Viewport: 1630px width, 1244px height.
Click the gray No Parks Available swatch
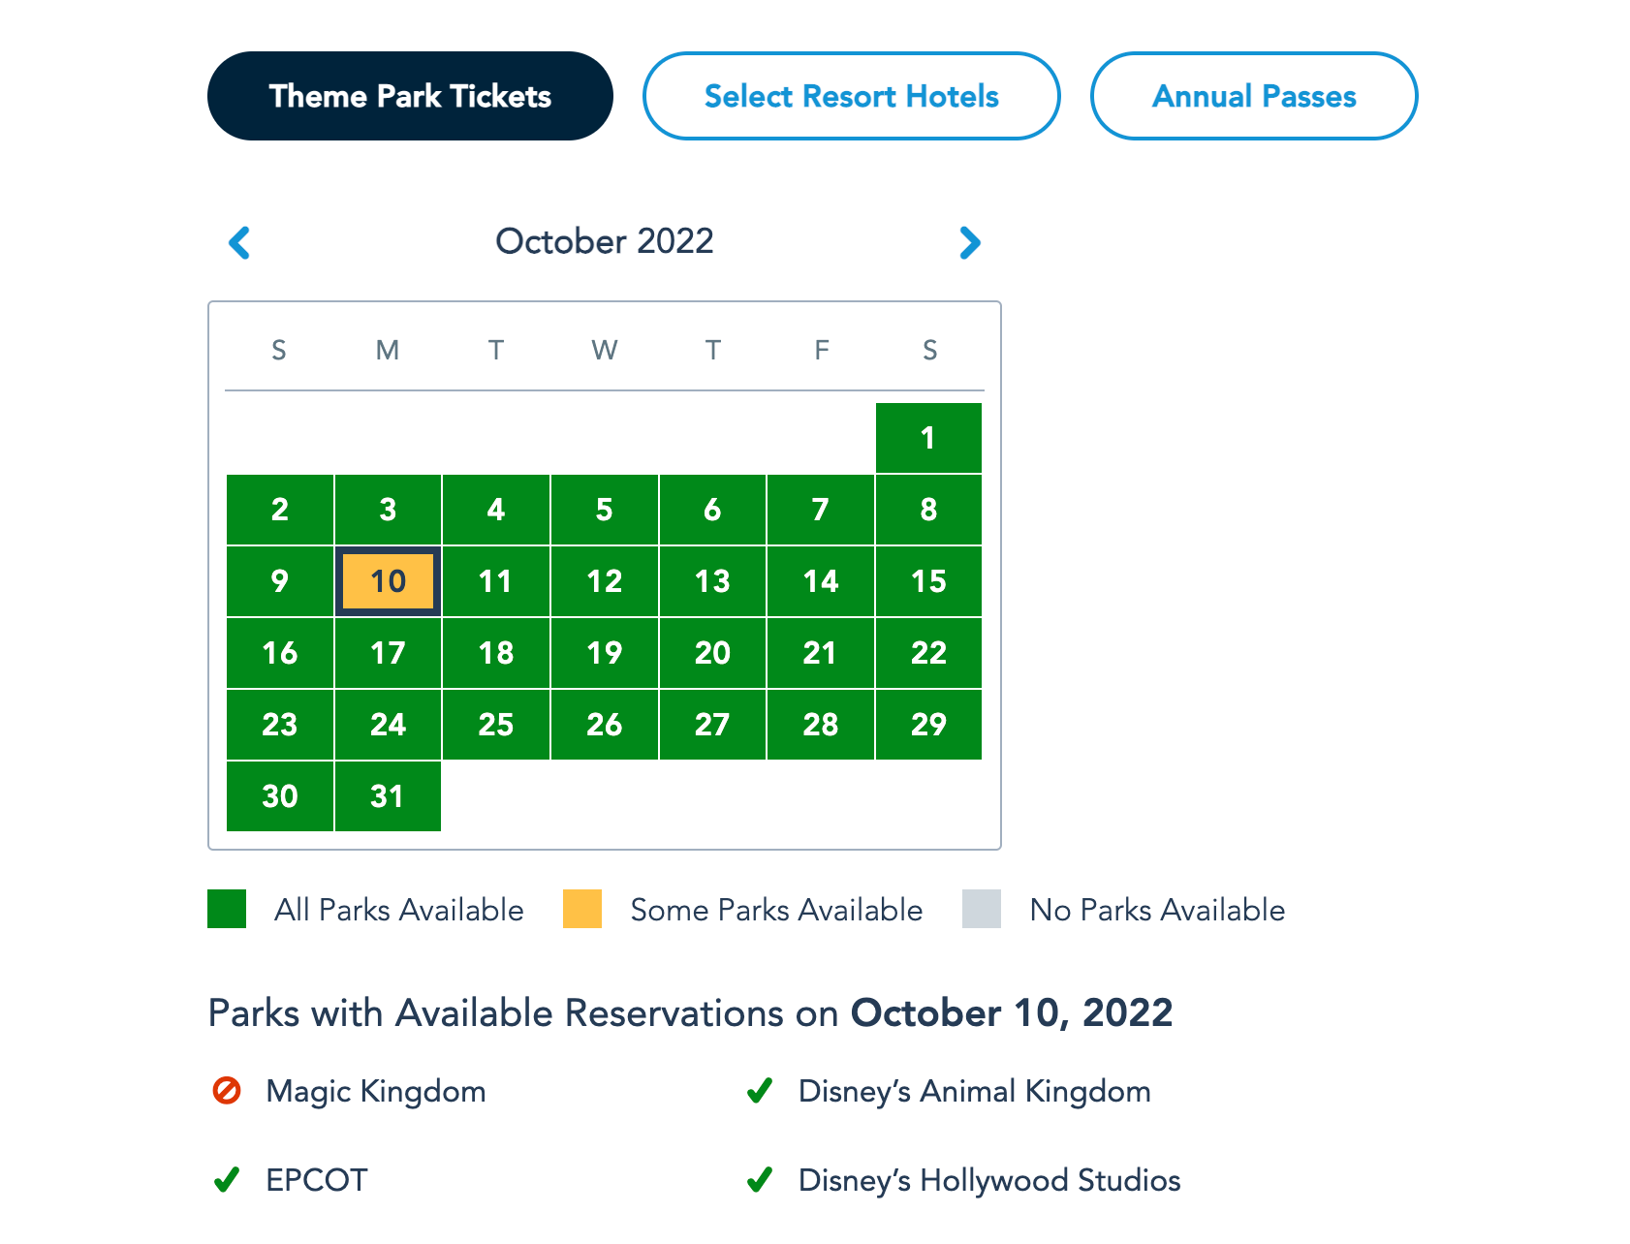[x=982, y=909]
